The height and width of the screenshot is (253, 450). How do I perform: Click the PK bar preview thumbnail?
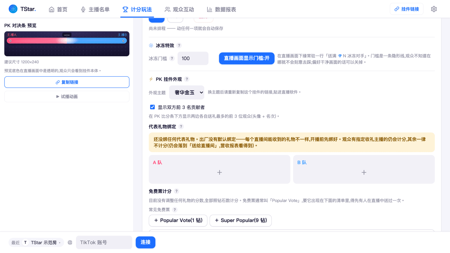pos(67,44)
